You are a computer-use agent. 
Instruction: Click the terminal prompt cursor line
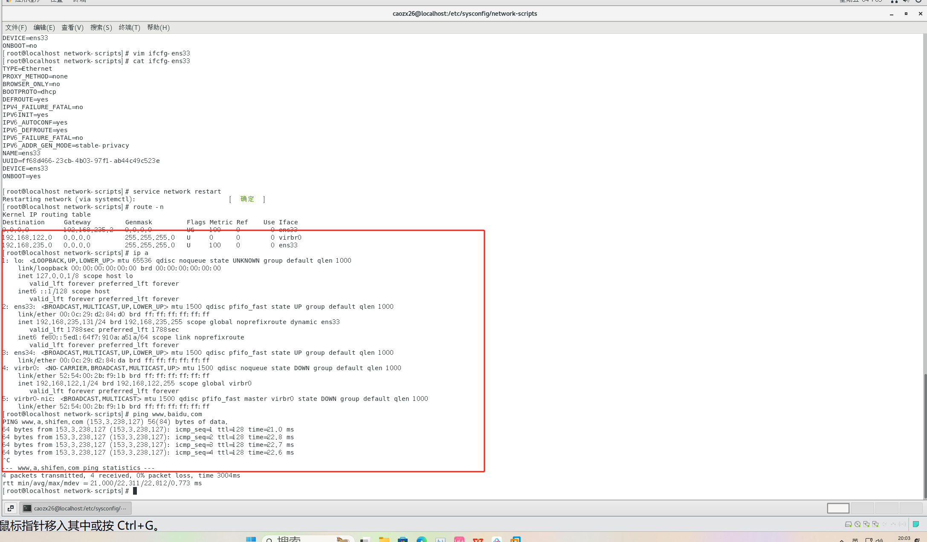click(135, 491)
